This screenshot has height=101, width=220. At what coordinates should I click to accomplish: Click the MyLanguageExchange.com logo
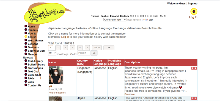pyautogui.click(x=45, y=13)
